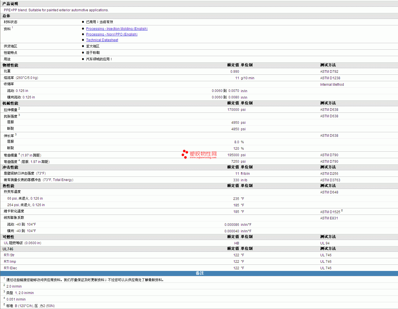Click the 拉伸模量 value 170000
The height and width of the screenshot is (309, 398).
(233, 110)
